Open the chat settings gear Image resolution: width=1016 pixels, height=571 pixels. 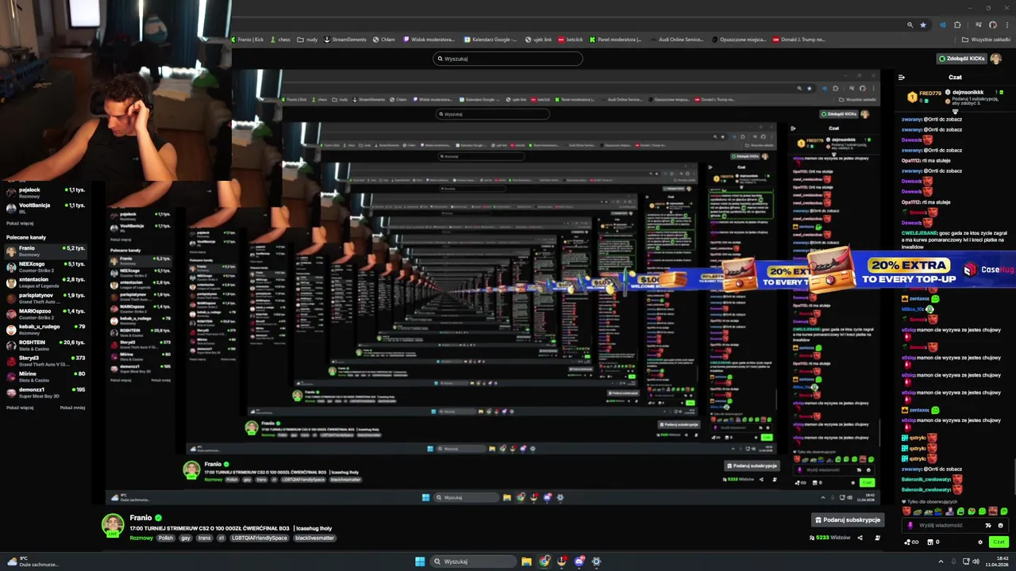tap(980, 542)
